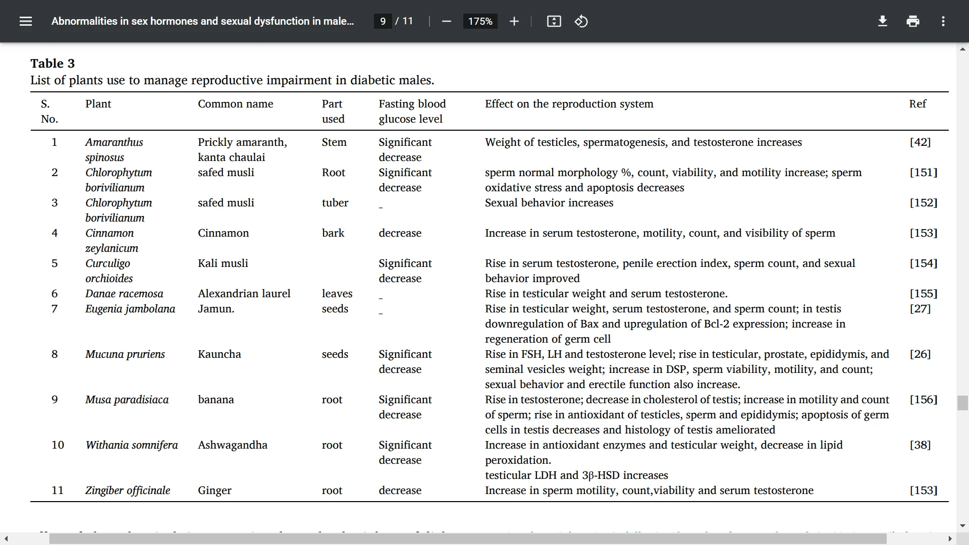Image resolution: width=969 pixels, height=545 pixels.
Task: Click the 'Part used' column header
Action: tap(333, 111)
